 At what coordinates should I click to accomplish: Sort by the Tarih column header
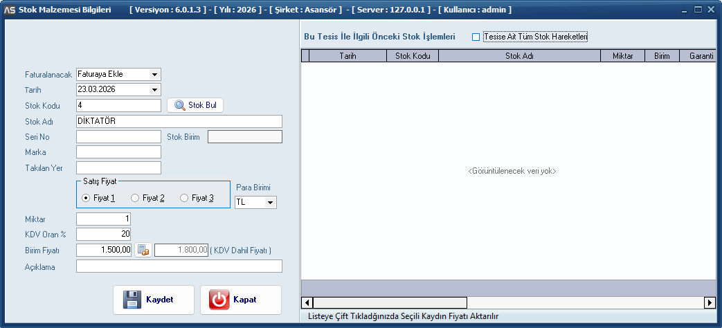pyautogui.click(x=348, y=56)
